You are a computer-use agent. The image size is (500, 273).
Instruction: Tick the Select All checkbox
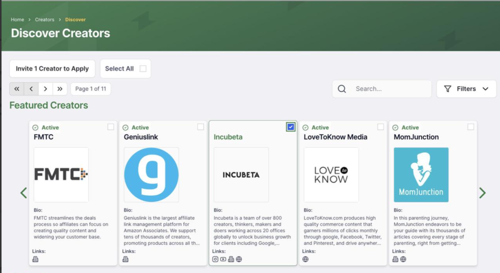coord(143,69)
